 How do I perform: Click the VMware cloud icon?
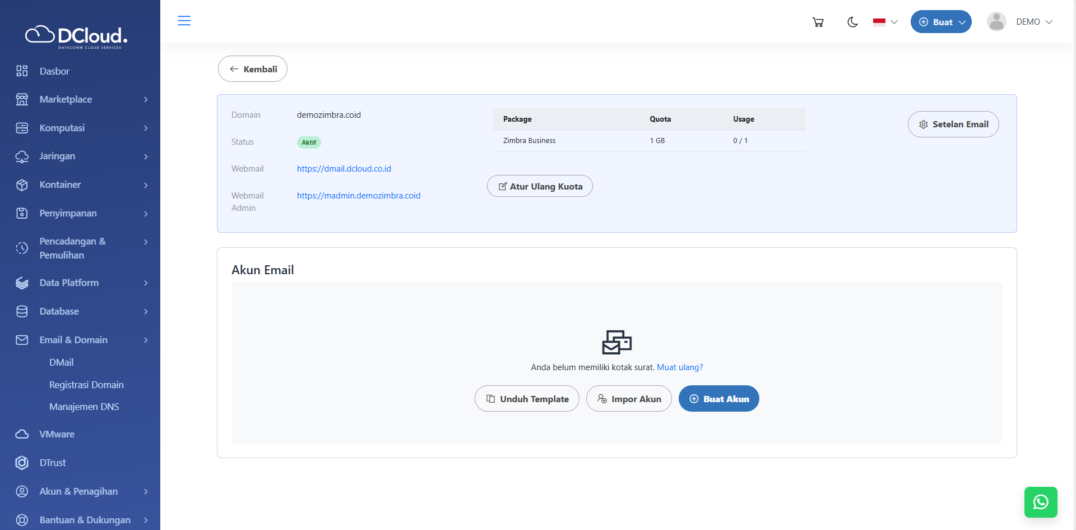[x=22, y=434]
